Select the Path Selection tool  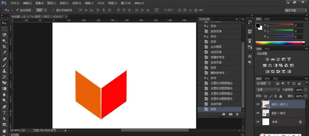tap(4, 119)
